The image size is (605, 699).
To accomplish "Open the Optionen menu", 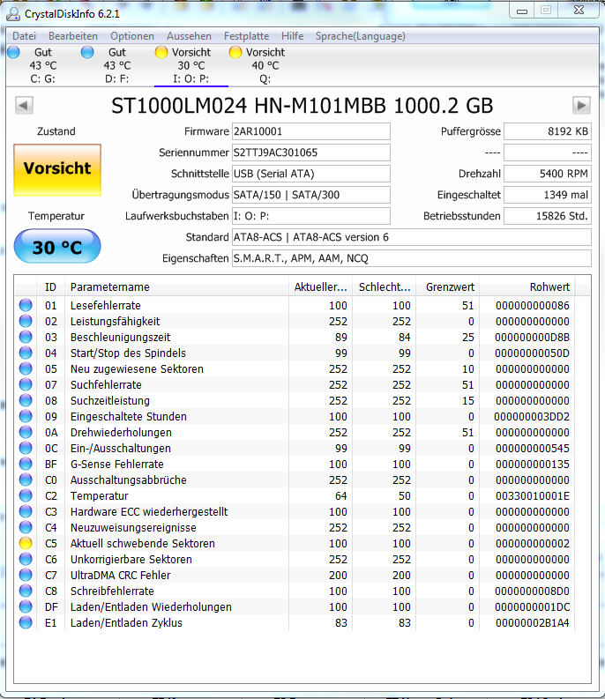I will pos(132,36).
